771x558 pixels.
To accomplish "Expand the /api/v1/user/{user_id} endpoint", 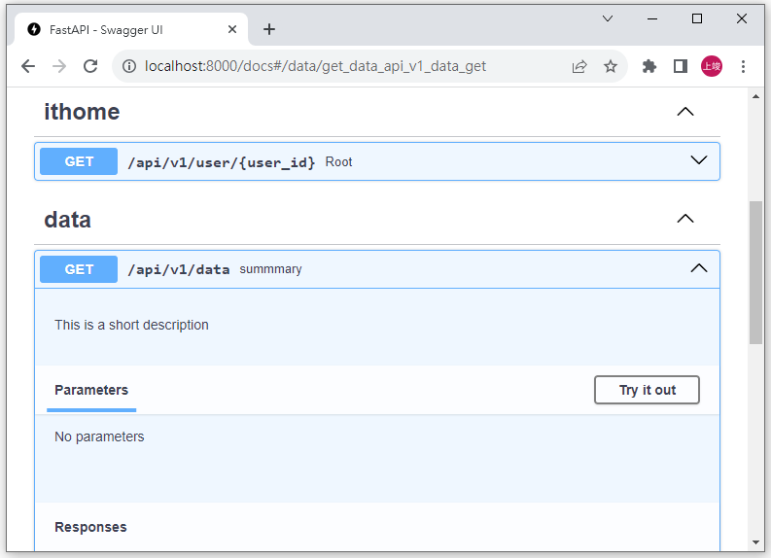I will tap(376, 161).
